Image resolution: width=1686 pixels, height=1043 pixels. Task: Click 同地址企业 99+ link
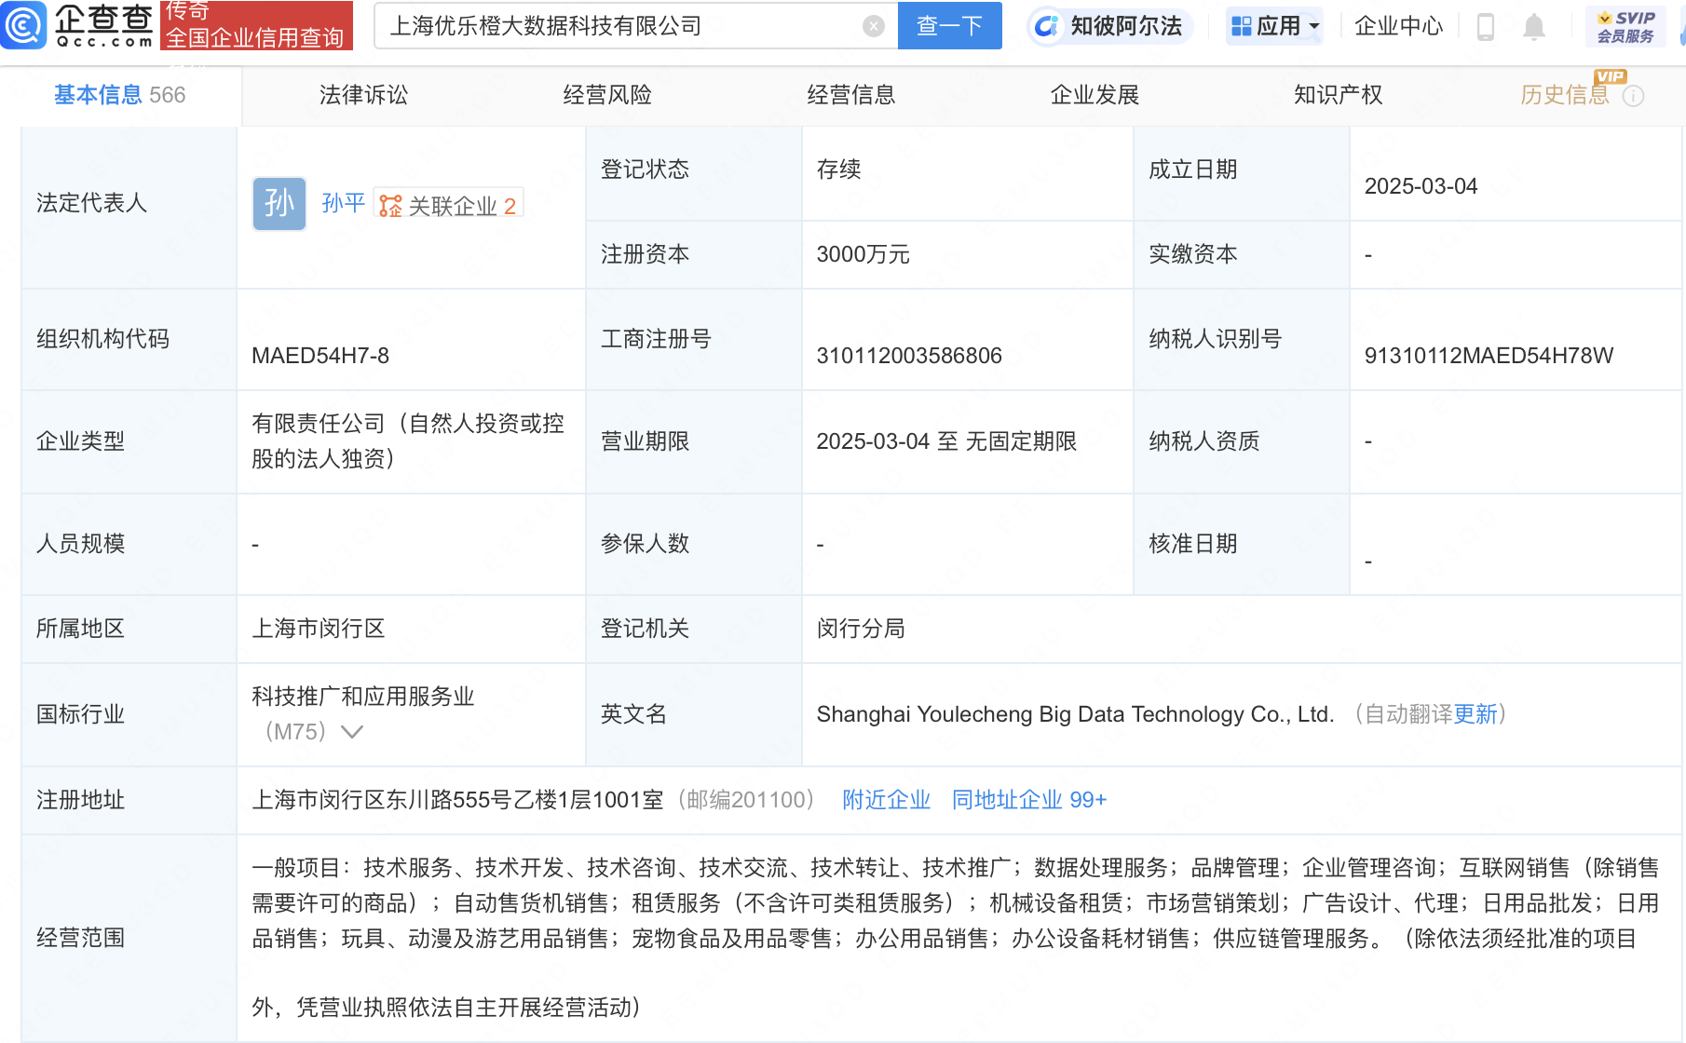coord(1028,800)
